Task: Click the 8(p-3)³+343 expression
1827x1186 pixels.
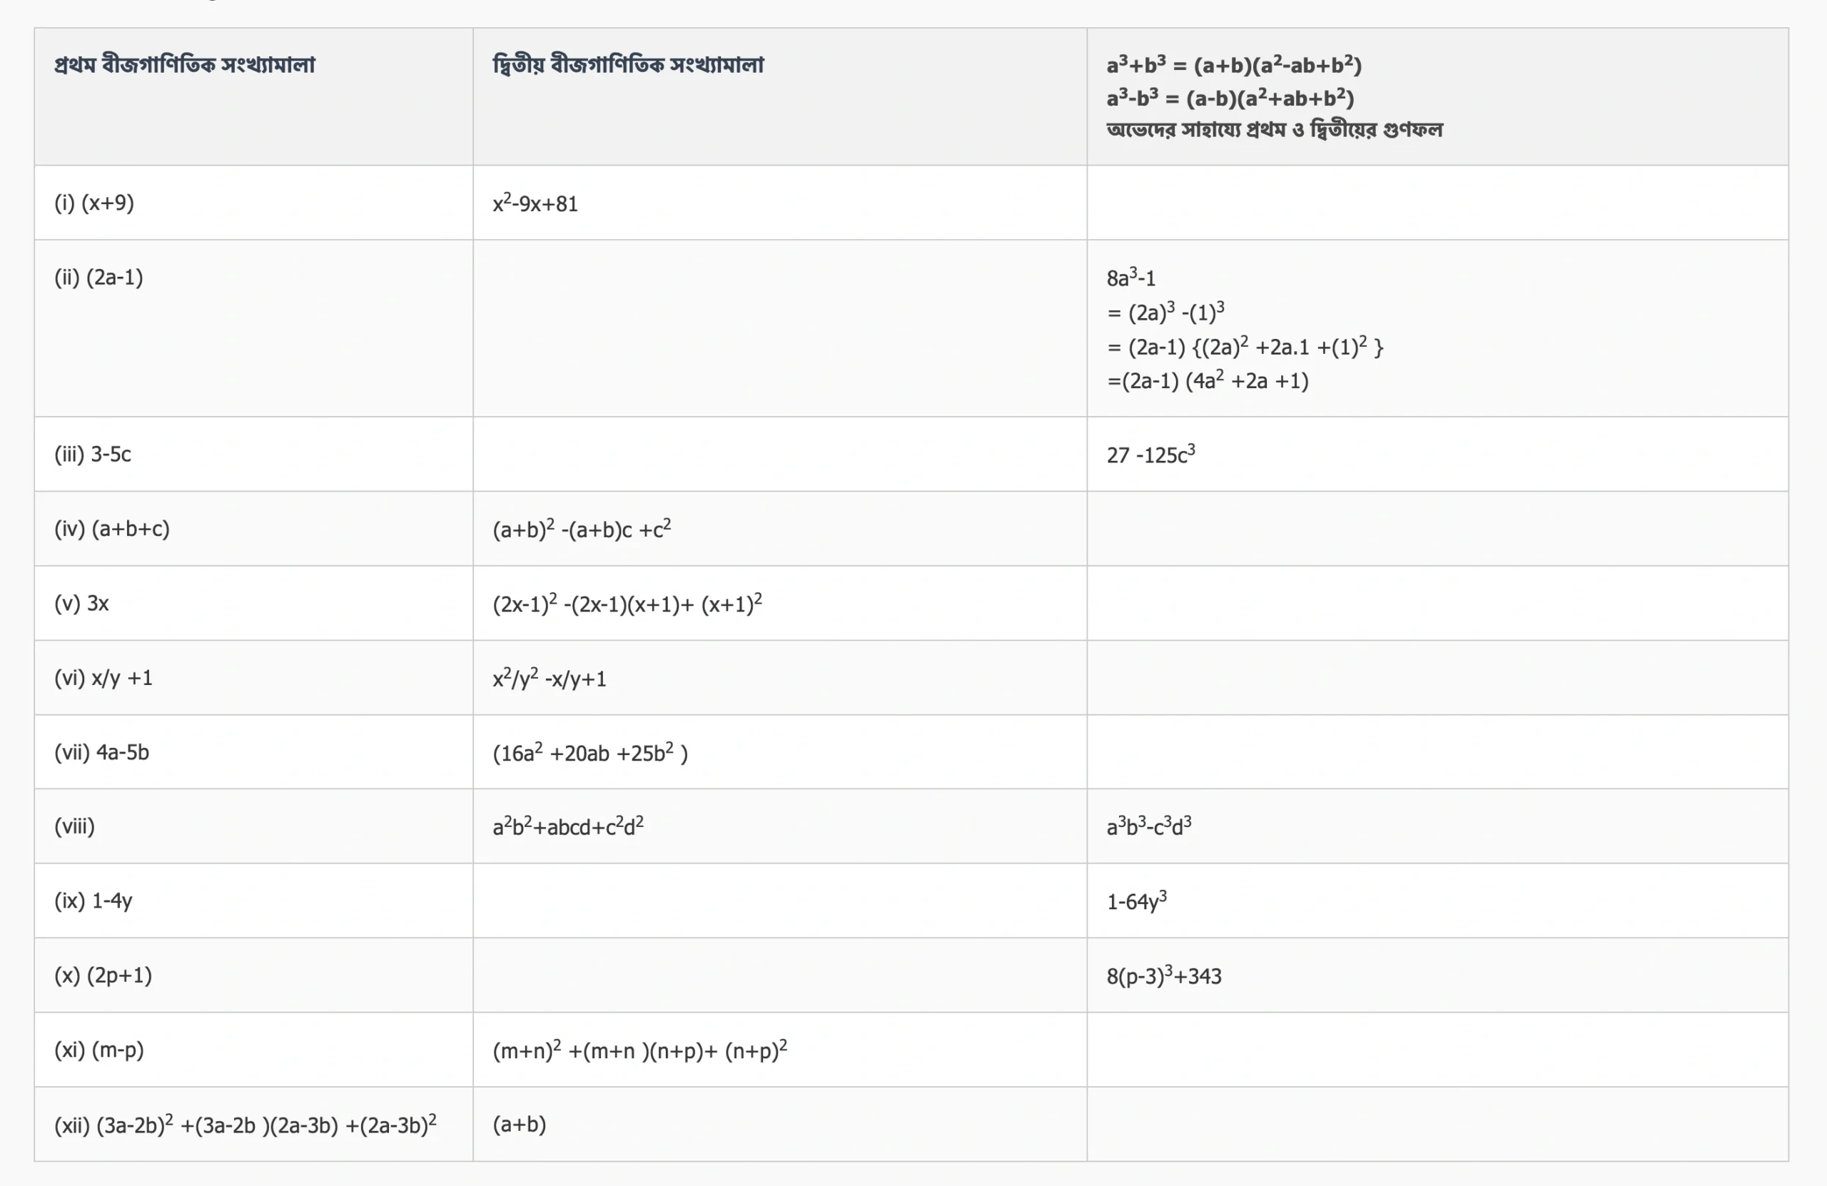Action: [1164, 975]
